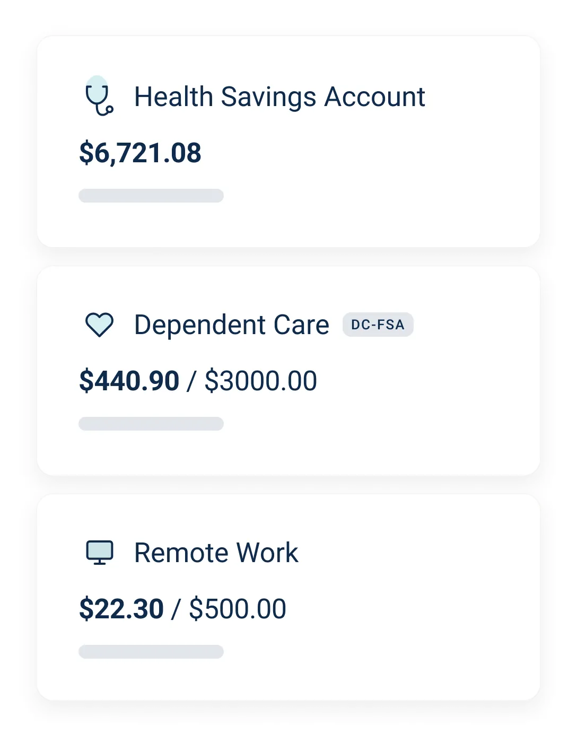Click the Dependent Care title text
Screen dimensions: 577x735
tap(232, 325)
